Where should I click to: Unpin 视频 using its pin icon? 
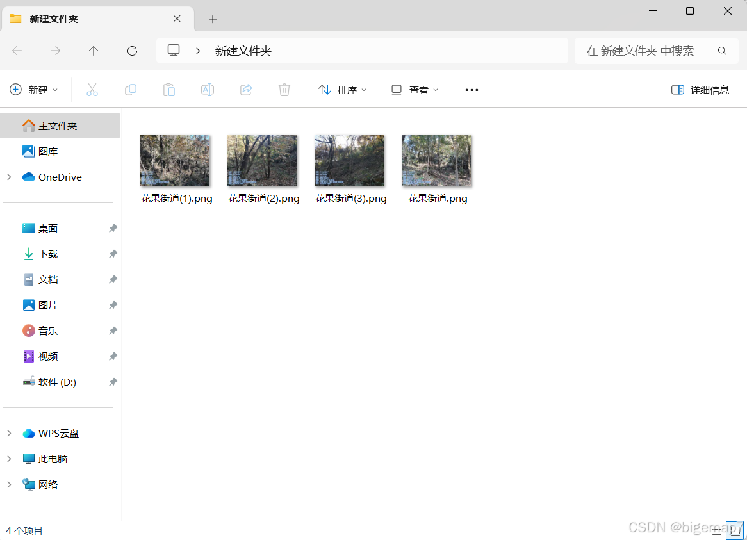[x=113, y=357]
